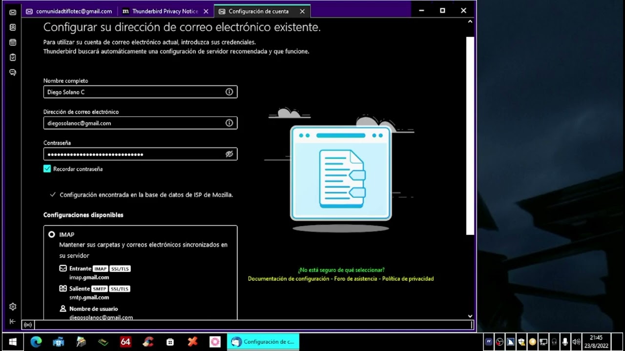Close the Configuración de cuenta tab
The height and width of the screenshot is (351, 625).
302,11
